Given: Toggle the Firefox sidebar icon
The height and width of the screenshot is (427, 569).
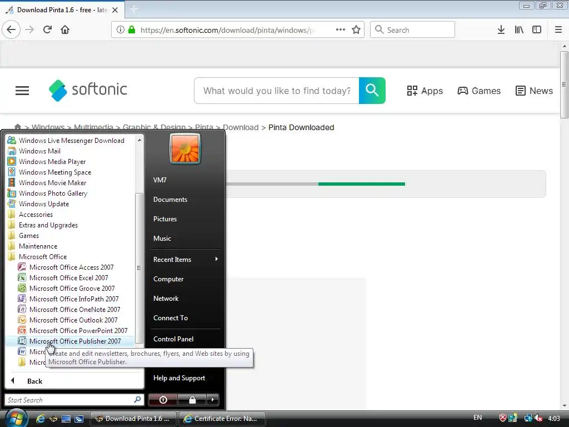Looking at the screenshot, I should pyautogui.click(x=537, y=30).
